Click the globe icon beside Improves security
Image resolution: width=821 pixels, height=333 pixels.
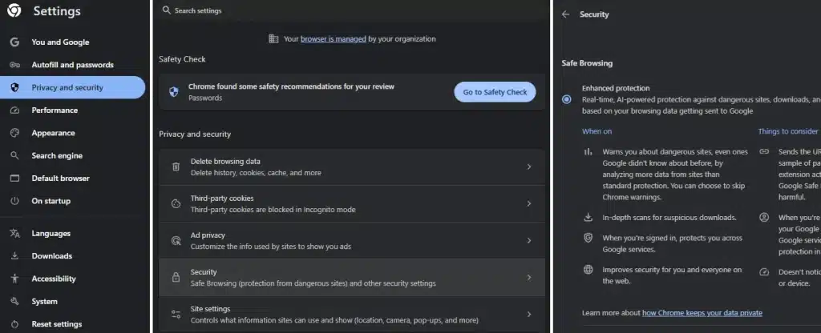click(x=588, y=270)
